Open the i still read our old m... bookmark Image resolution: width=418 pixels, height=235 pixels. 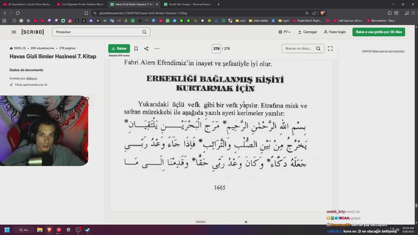(x=348, y=21)
